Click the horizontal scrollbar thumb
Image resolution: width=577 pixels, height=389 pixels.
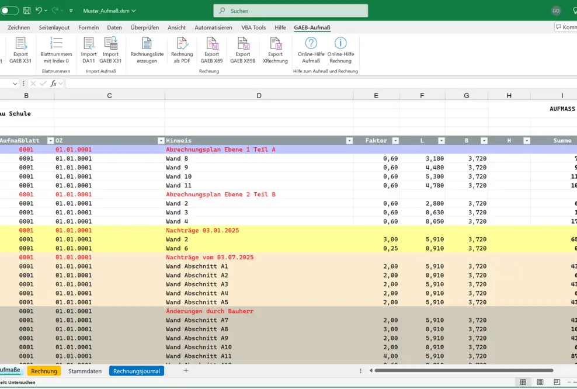click(464, 370)
